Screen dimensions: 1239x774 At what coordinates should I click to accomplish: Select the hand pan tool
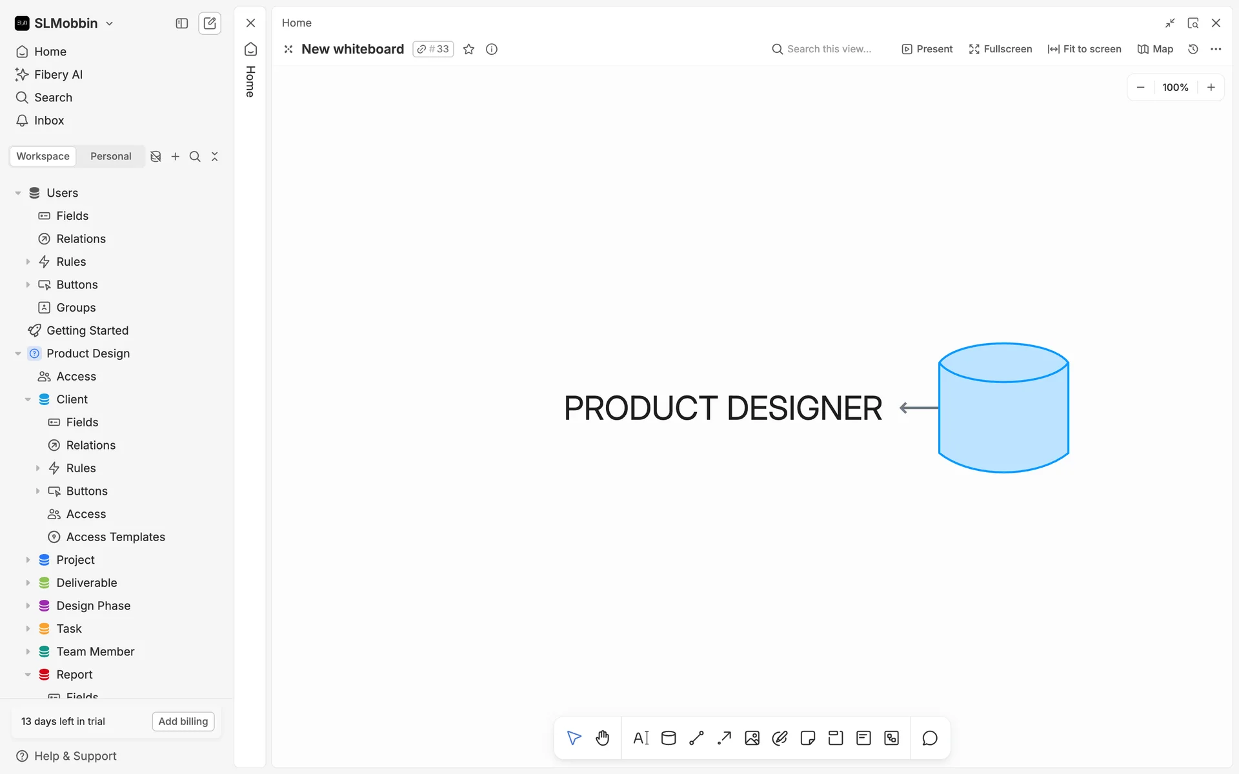coord(602,738)
